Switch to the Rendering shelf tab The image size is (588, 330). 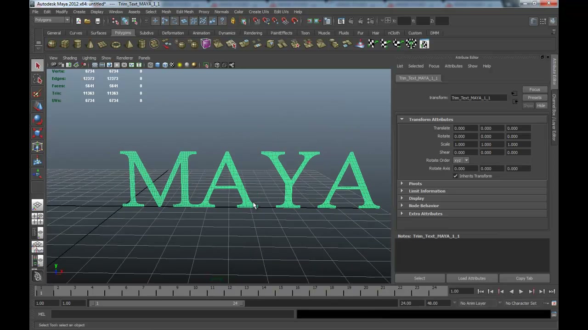253,33
